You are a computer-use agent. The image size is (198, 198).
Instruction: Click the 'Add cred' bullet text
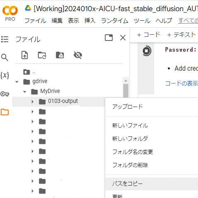(x=186, y=68)
